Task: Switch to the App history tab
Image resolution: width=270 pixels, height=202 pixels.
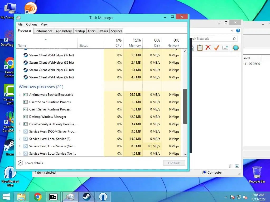Action: (x=64, y=31)
